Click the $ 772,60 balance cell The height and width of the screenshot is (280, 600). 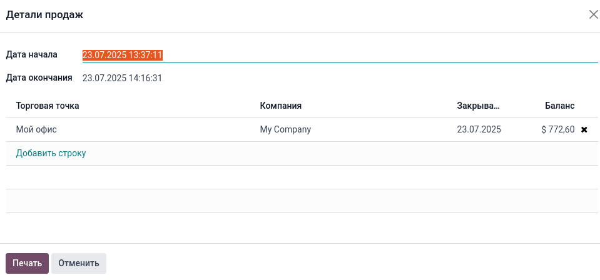click(x=557, y=130)
